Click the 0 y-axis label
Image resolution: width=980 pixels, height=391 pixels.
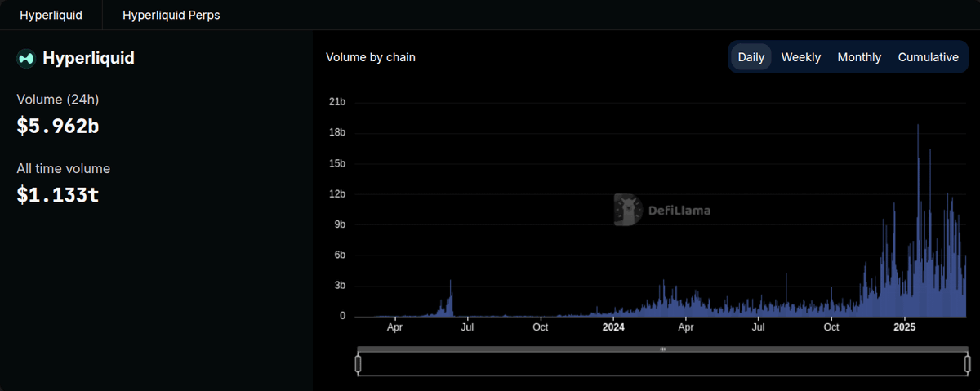pyautogui.click(x=342, y=316)
